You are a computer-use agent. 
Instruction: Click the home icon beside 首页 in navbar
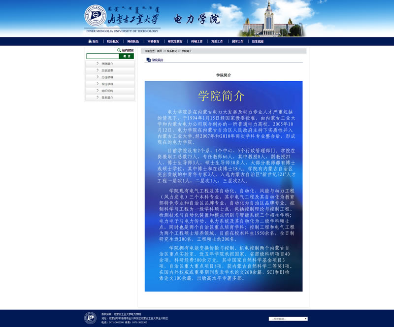tap(89, 41)
